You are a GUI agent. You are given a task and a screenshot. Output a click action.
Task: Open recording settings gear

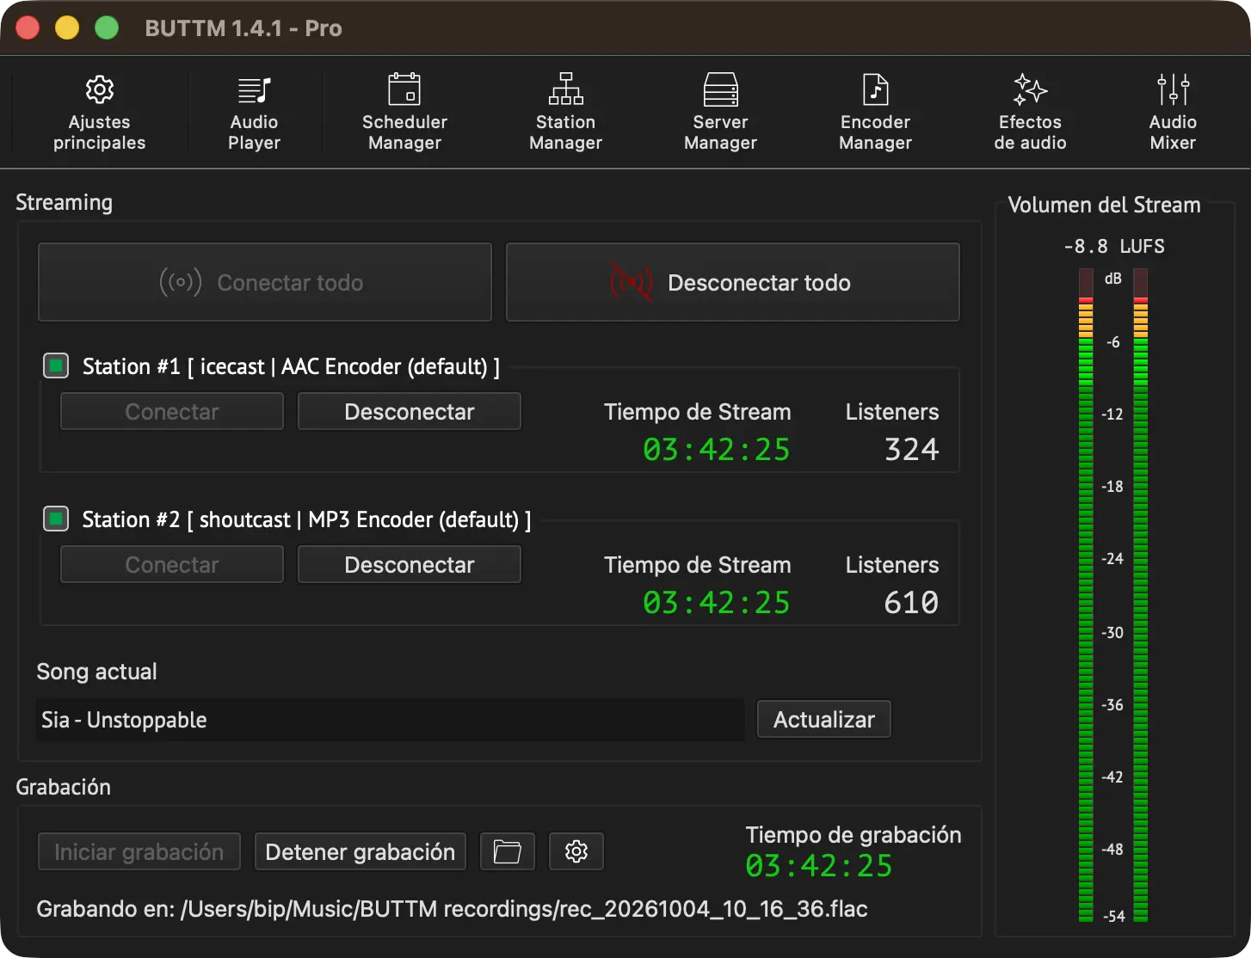[x=576, y=851]
